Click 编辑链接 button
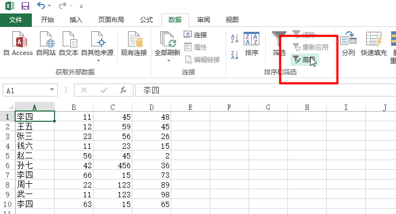396x214 pixels. tap(202, 60)
